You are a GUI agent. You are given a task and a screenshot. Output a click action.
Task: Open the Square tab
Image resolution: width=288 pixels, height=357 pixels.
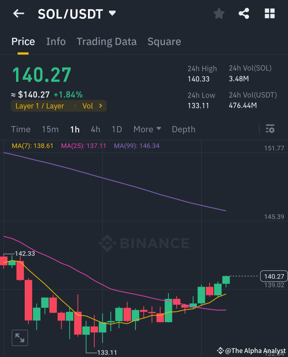tap(164, 41)
